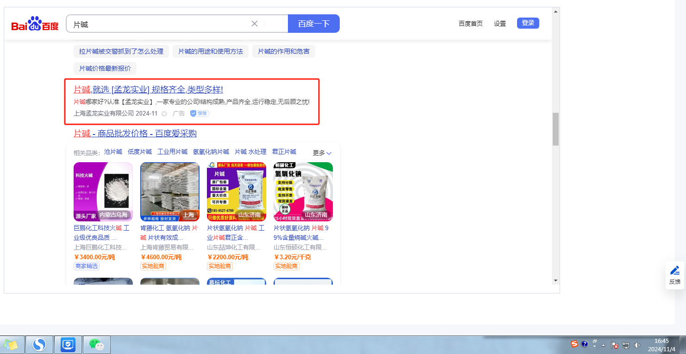Click the price ¥3400.00元/吨
This screenshot has width=686, height=354.
click(x=94, y=257)
